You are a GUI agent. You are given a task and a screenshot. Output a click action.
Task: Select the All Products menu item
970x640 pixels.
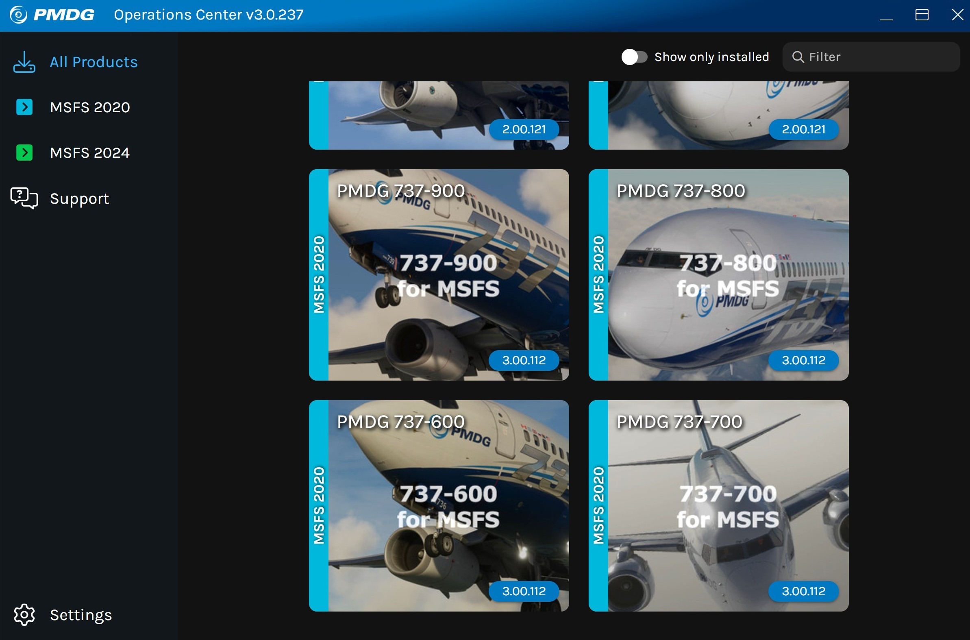click(94, 62)
